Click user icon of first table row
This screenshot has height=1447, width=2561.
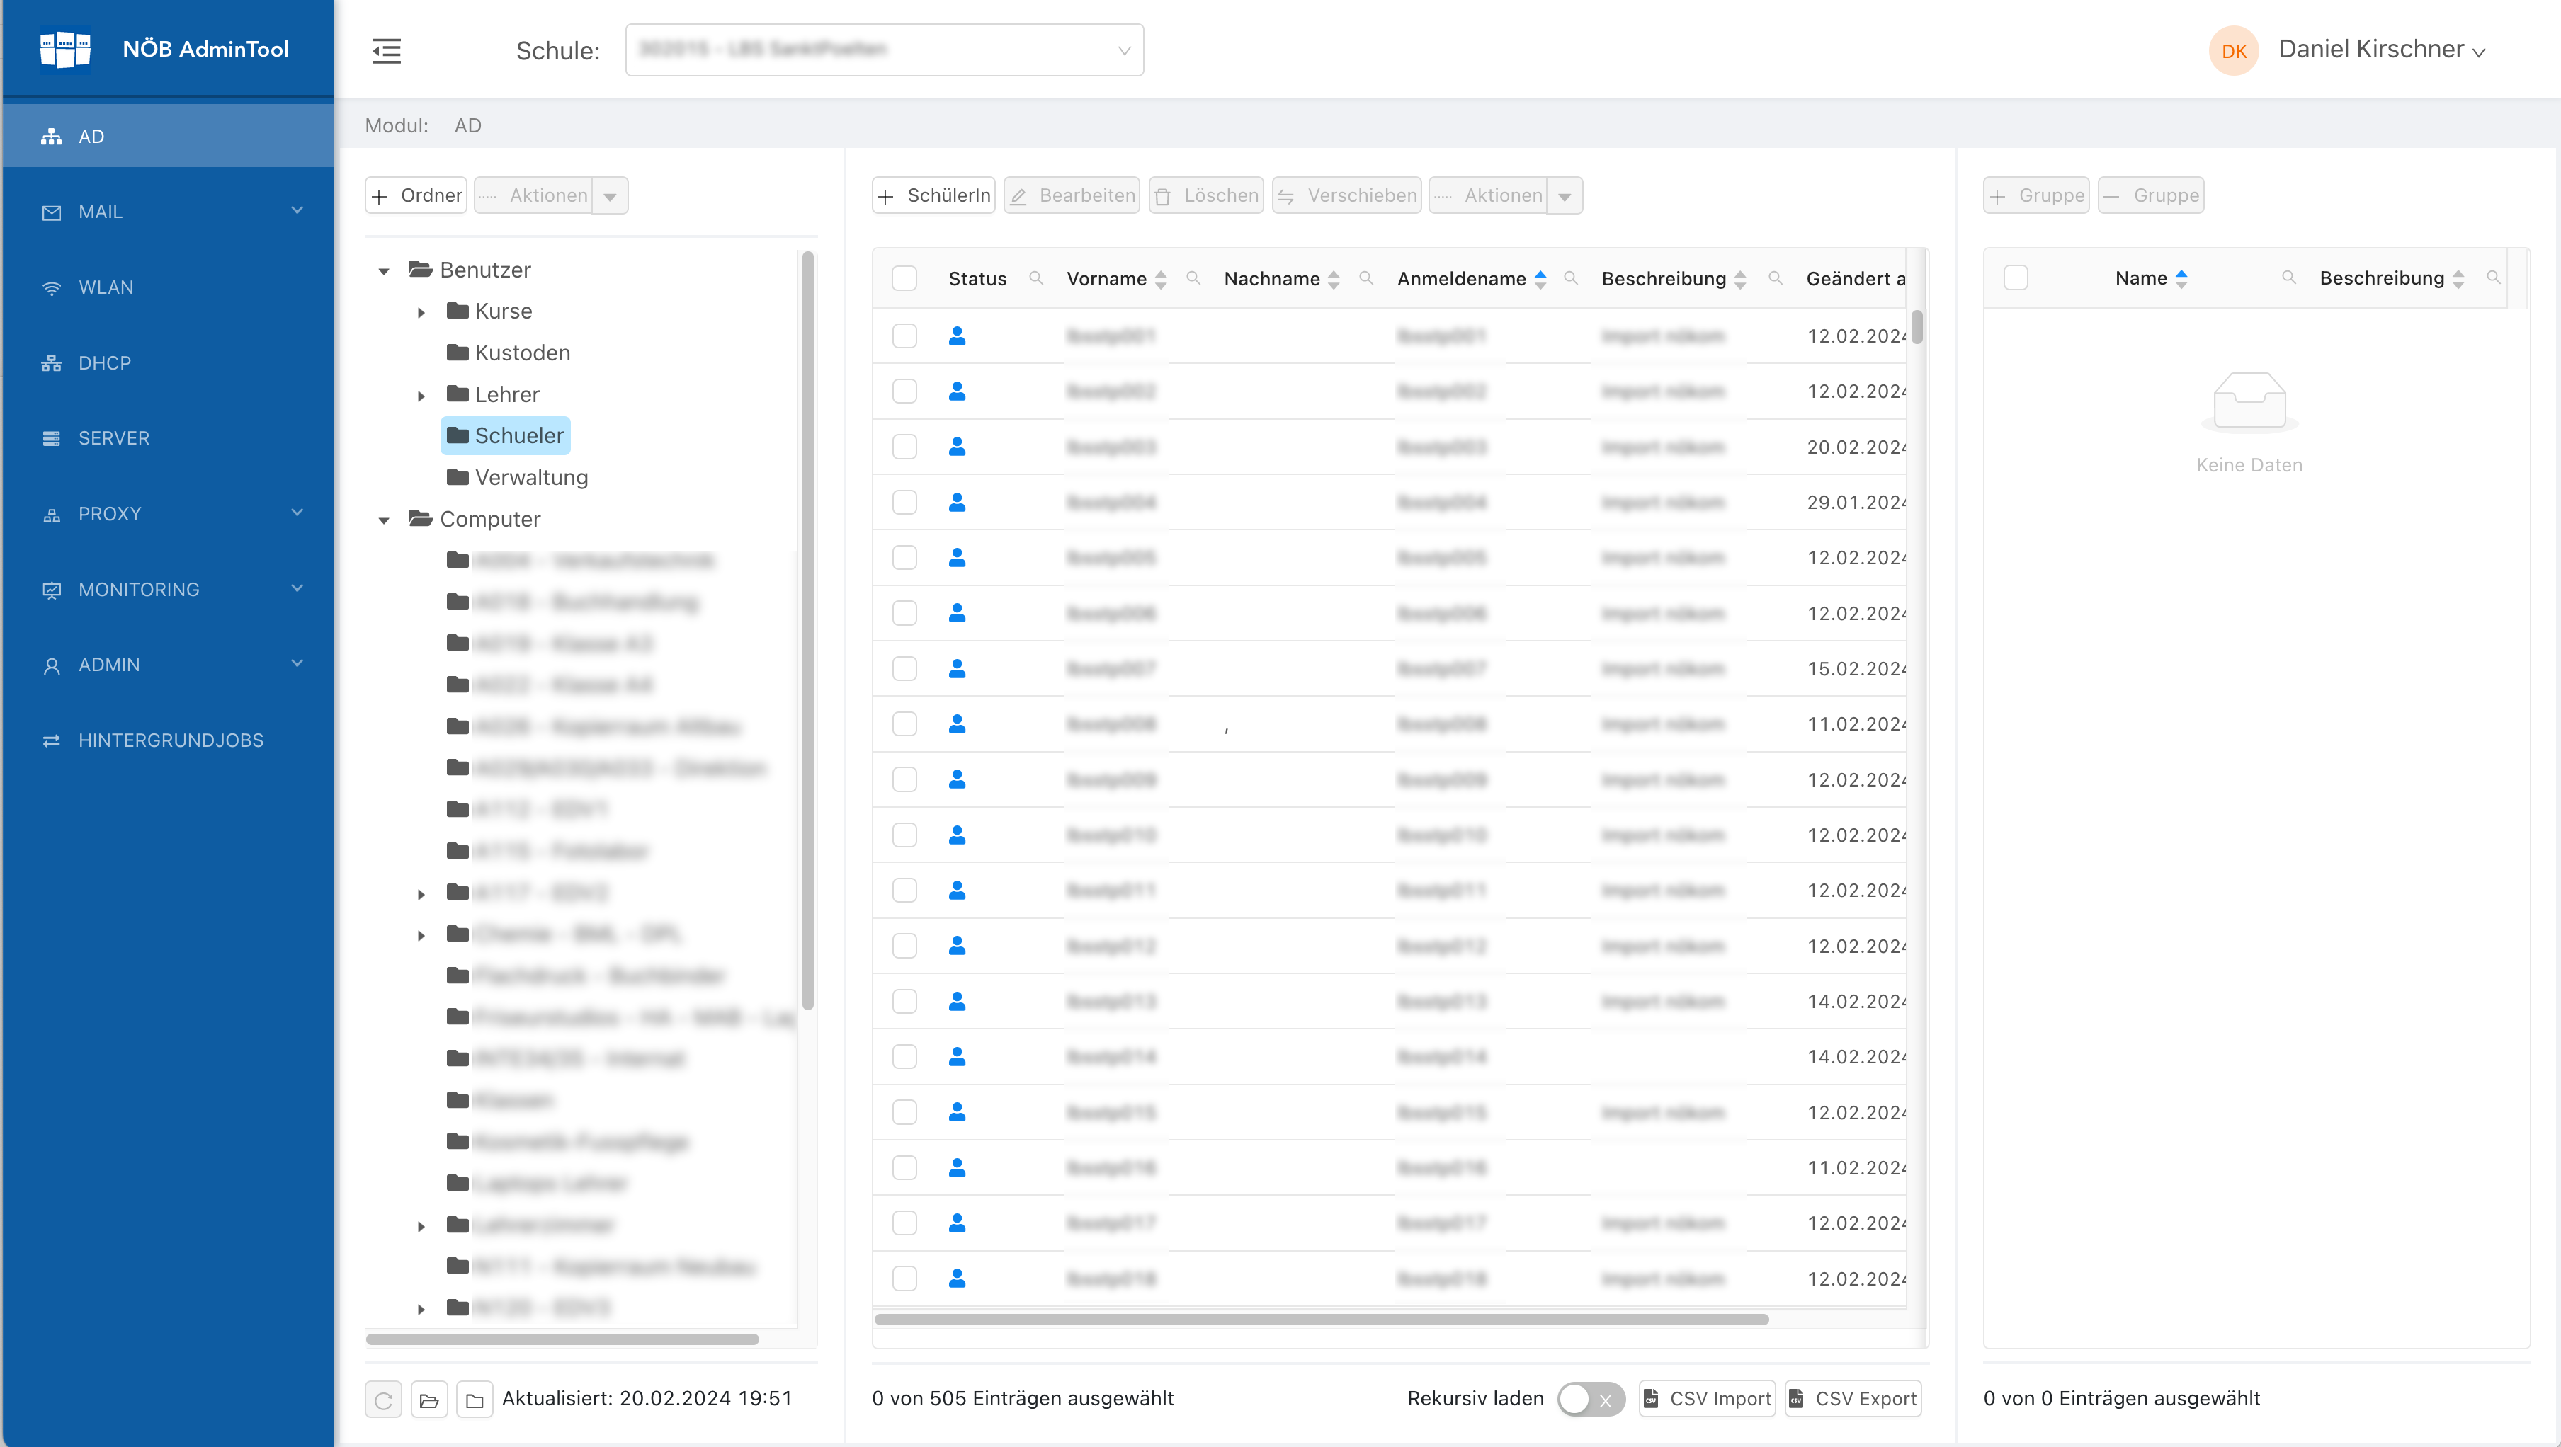click(x=956, y=336)
